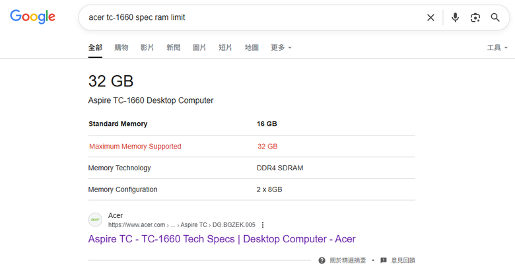Clear the search query with the X icon

coord(430,17)
